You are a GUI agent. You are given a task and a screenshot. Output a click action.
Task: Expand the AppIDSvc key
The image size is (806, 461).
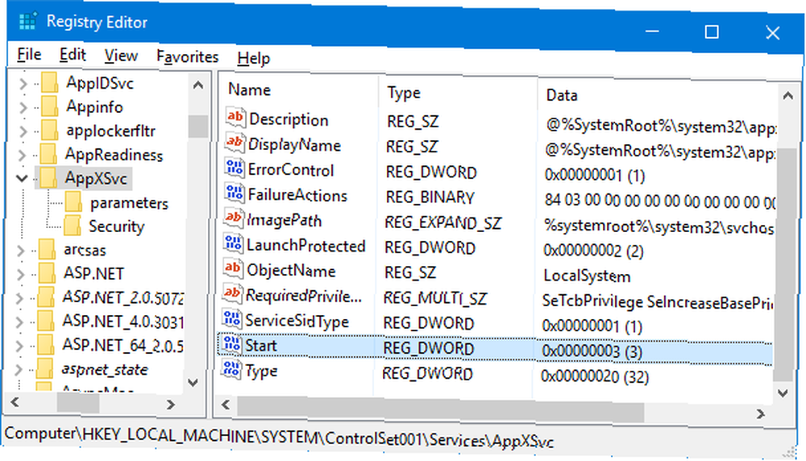(23, 83)
